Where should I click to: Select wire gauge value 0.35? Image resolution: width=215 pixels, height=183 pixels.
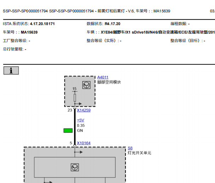(x=81, y=125)
